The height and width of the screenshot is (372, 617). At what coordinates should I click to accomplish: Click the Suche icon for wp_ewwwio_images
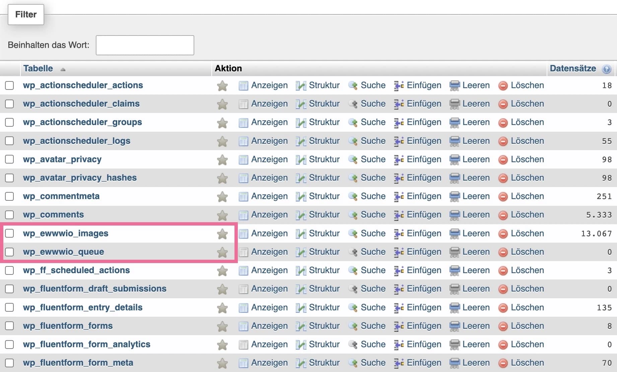pos(353,234)
